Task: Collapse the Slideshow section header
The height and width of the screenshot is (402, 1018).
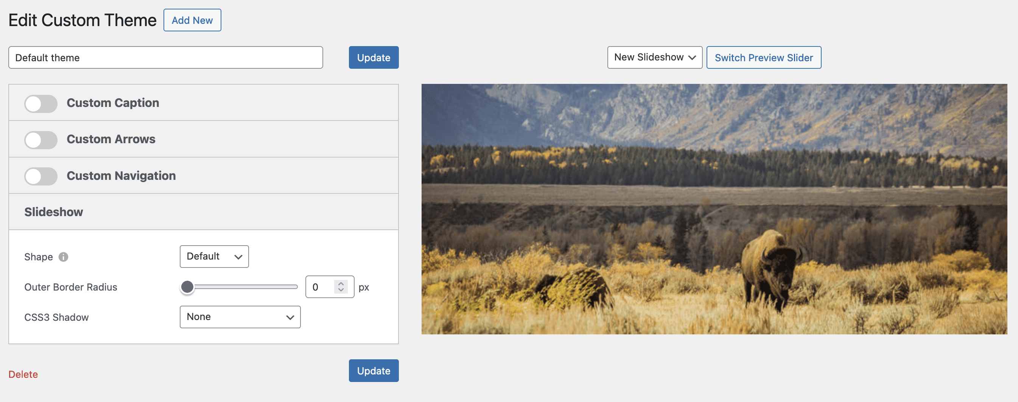Action: tap(54, 212)
